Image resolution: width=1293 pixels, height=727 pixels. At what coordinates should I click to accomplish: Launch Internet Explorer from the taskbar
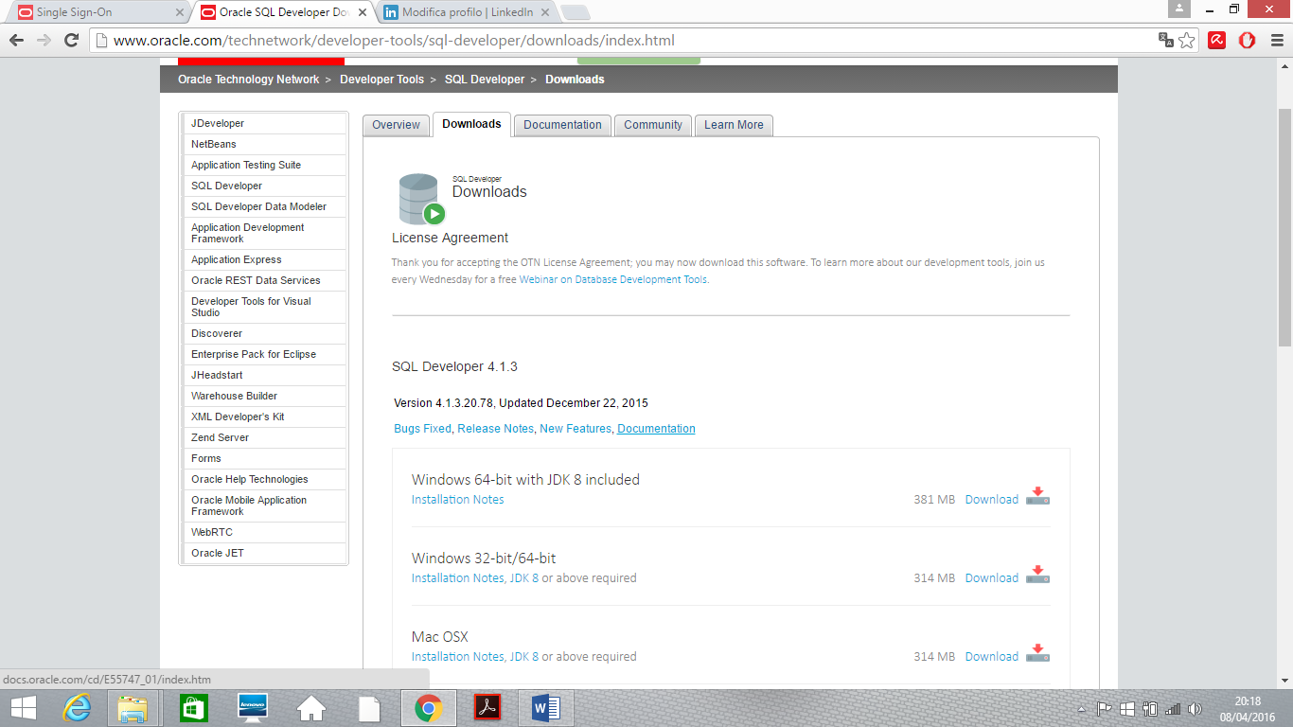pos(76,708)
